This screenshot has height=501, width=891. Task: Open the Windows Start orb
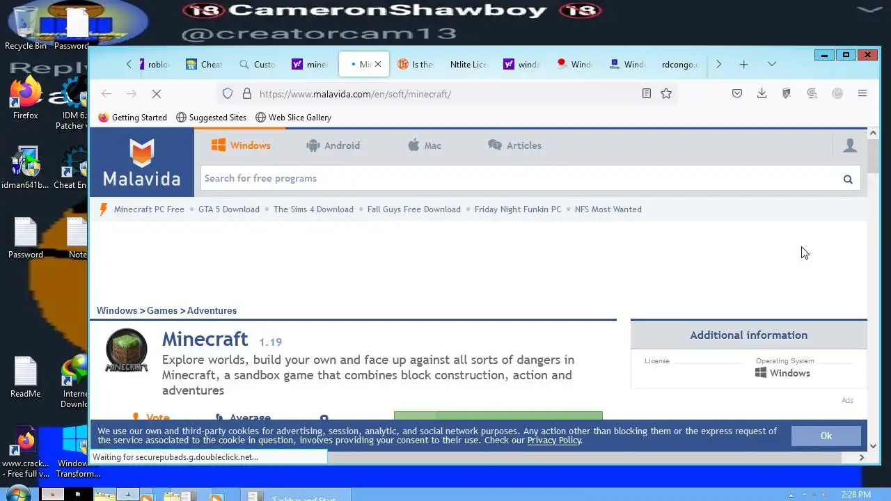tap(19, 493)
